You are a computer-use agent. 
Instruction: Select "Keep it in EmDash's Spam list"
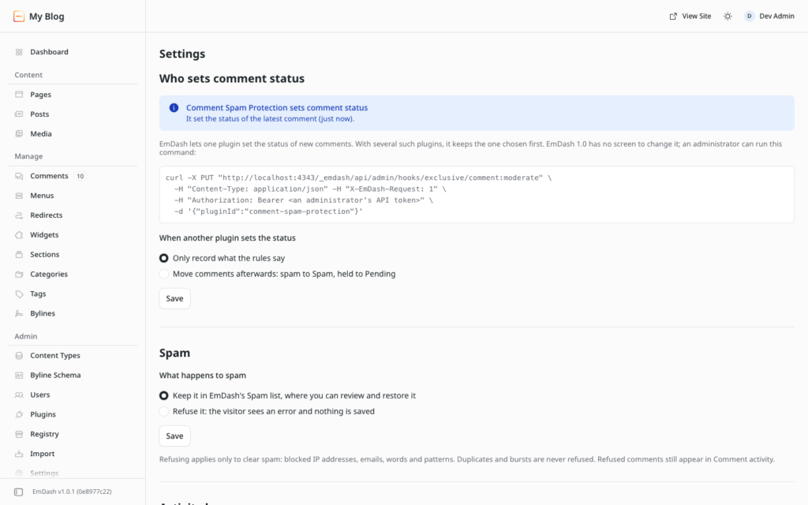click(164, 395)
